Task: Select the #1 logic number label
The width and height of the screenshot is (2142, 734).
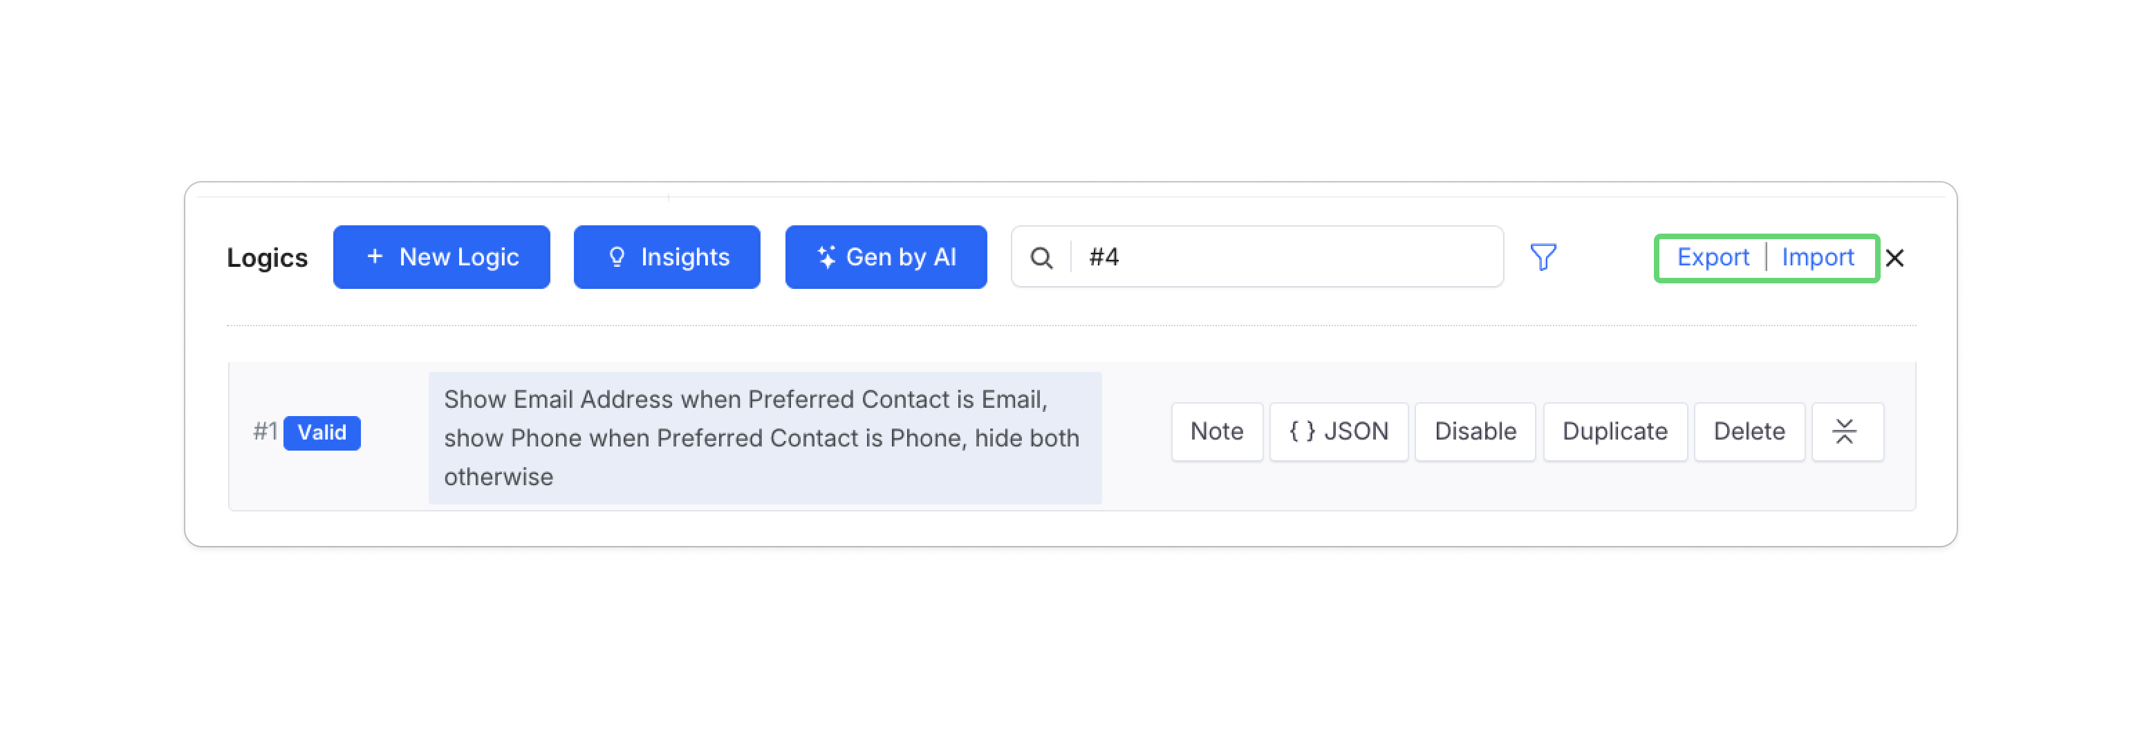Action: click(x=266, y=432)
